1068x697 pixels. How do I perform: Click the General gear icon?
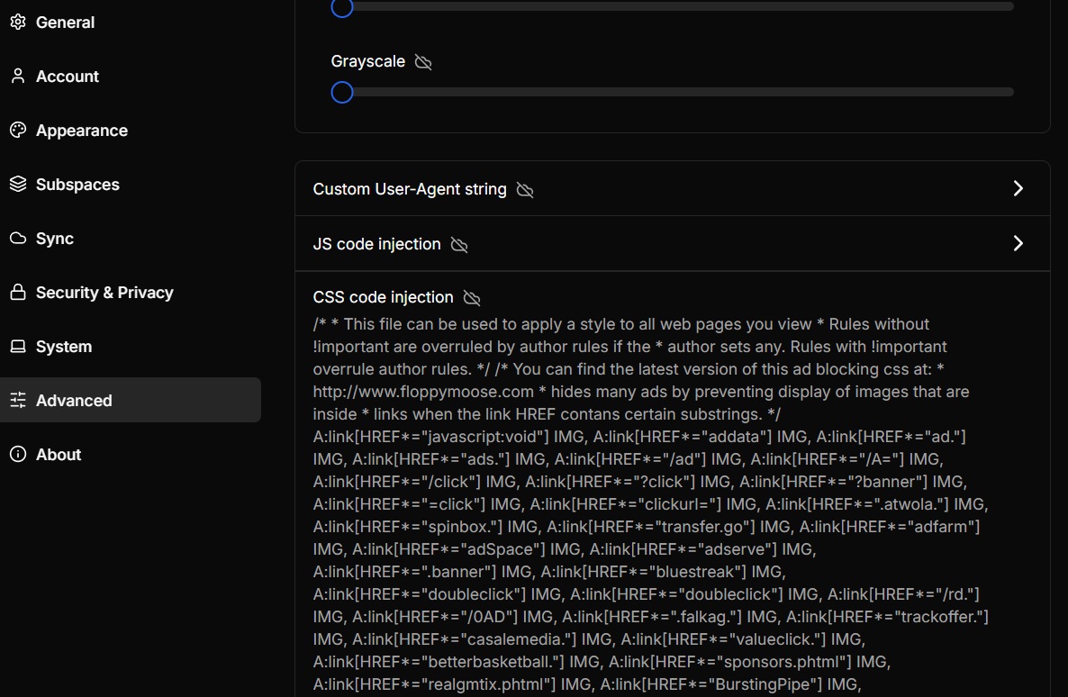(x=18, y=23)
